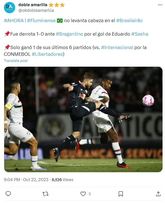Open the doble amarilla display name

(33, 5)
